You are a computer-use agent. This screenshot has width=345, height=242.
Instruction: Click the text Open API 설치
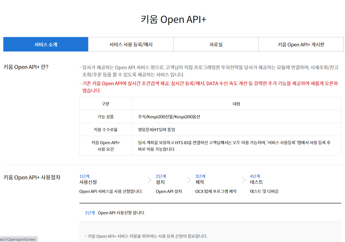(x=169, y=191)
